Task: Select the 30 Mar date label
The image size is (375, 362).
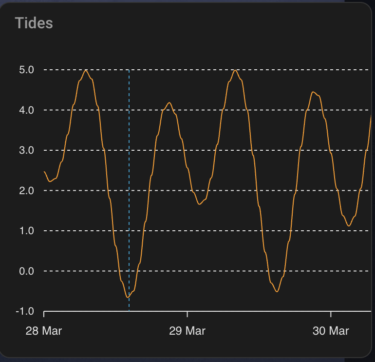Action: 331,331
